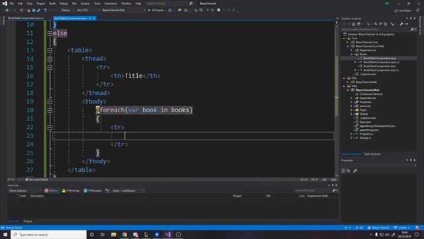Image resolution: width=424 pixels, height=239 pixels.
Task: Select Connected Services in Solution Explorer
Action: tap(371, 94)
